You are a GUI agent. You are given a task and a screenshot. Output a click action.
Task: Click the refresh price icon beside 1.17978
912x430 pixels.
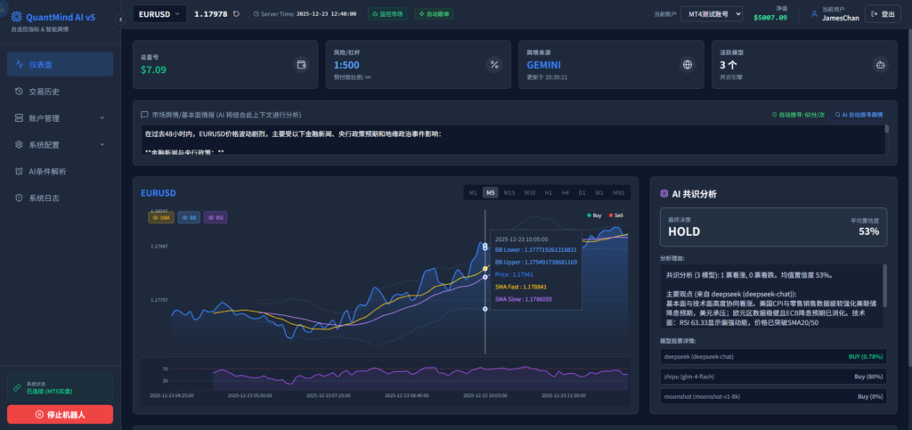236,13
